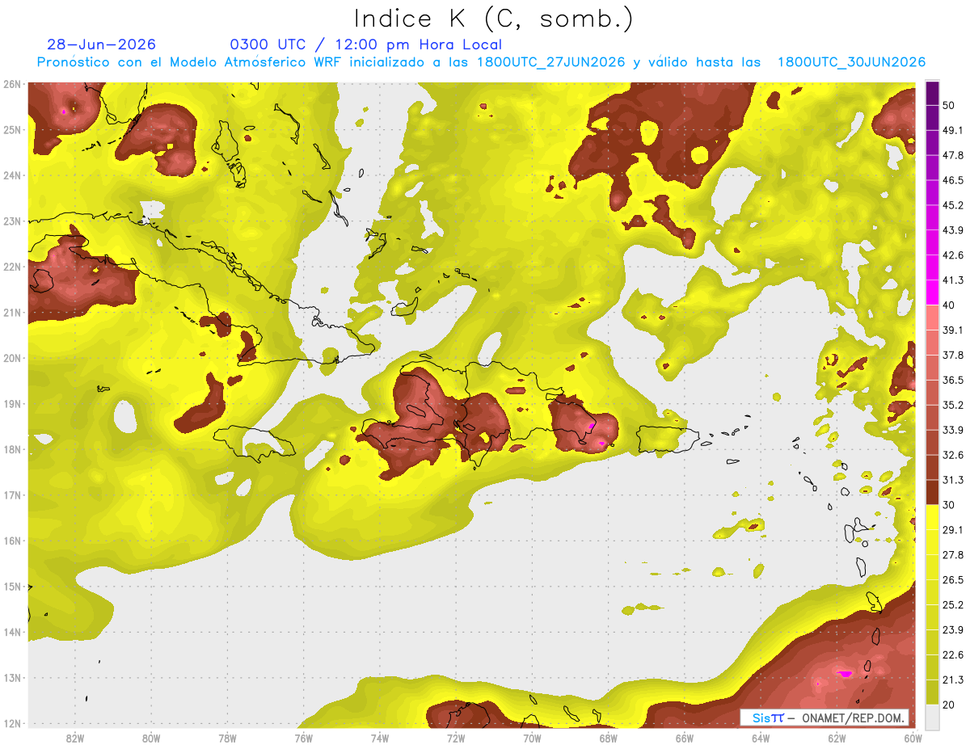Viewport: 970px width, 749px height.
Task: Select the date label "28-Jun-2026"
Action: coord(102,44)
